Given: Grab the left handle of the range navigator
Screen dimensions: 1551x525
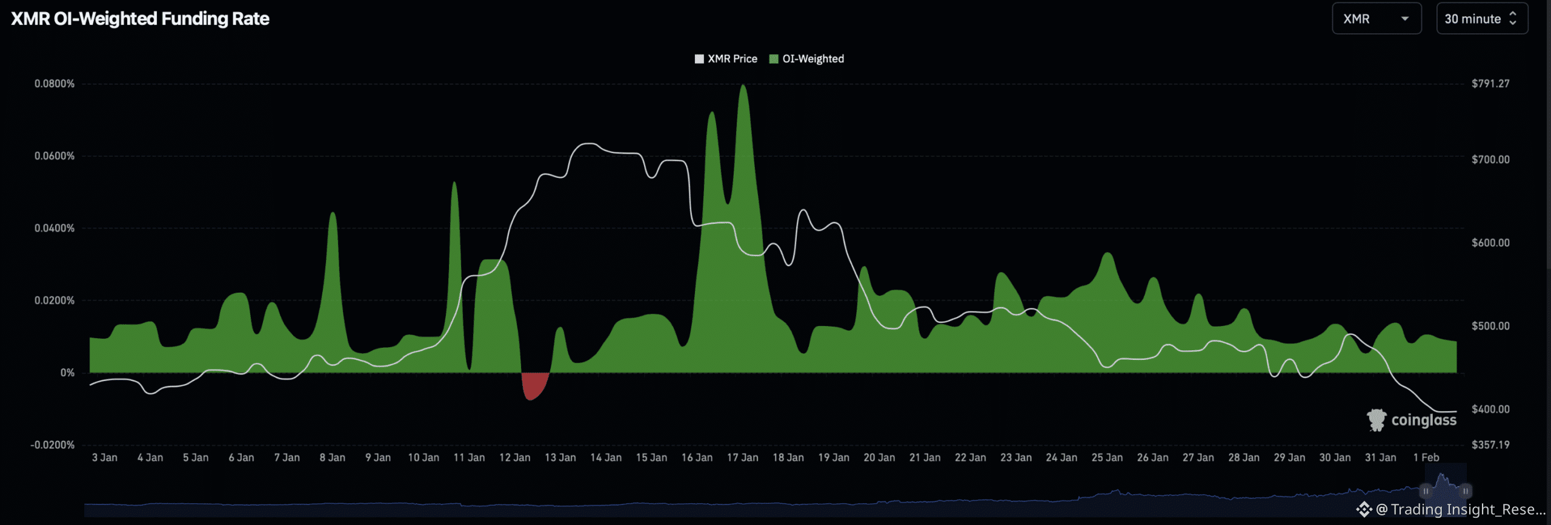Looking at the screenshot, I should click(x=1426, y=491).
